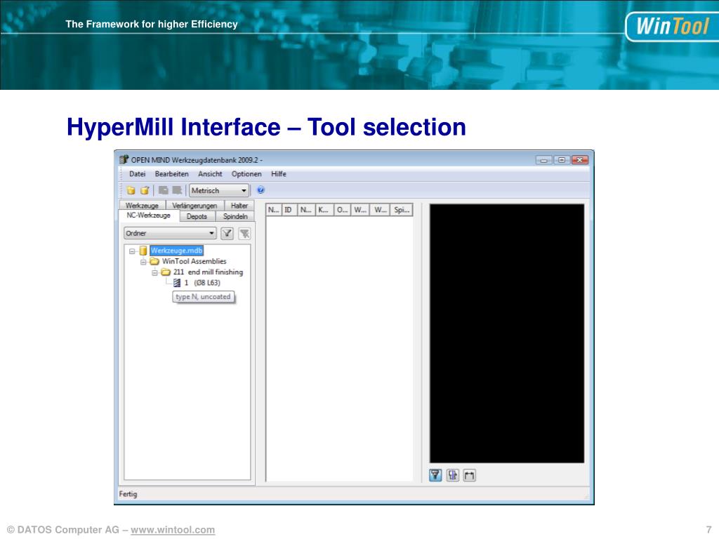Click the O... column header
Image resolution: width=719 pixels, height=539 pixels.
tap(343, 210)
